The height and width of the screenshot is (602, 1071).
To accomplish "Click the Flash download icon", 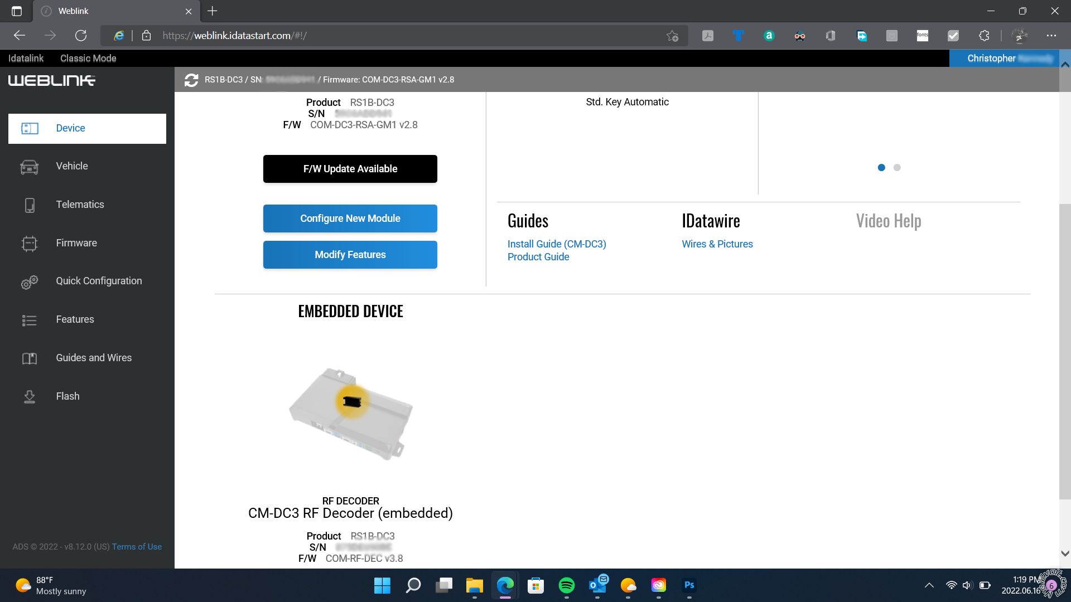I will pyautogui.click(x=30, y=397).
